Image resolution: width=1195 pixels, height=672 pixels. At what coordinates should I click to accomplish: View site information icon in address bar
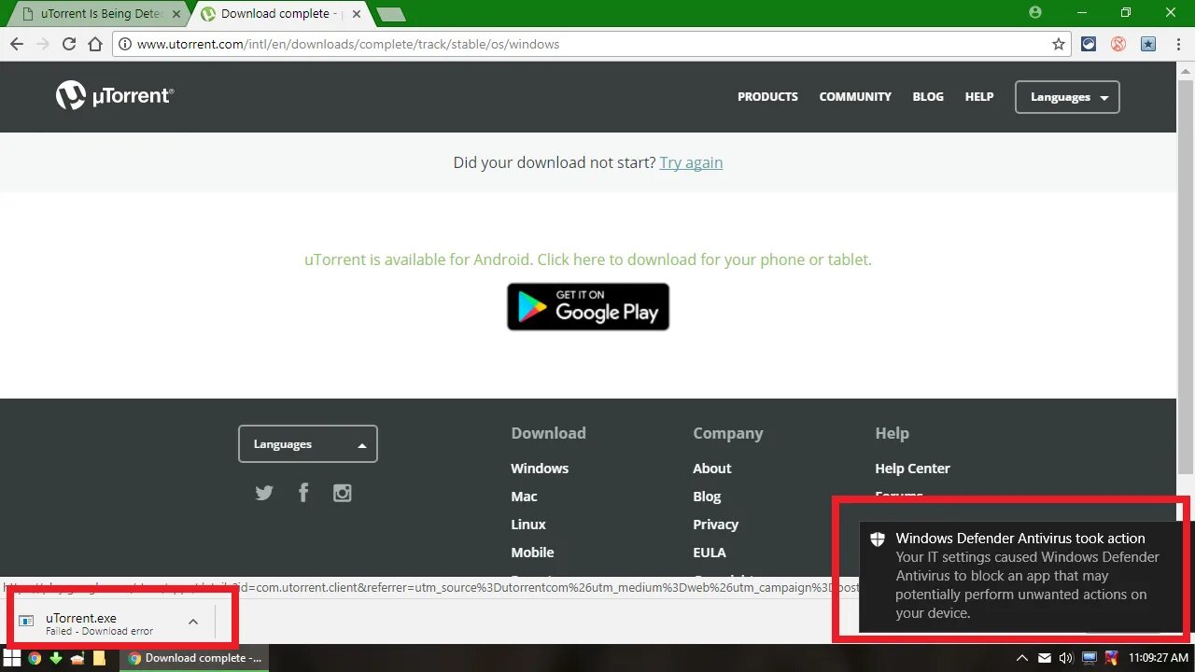tap(124, 44)
